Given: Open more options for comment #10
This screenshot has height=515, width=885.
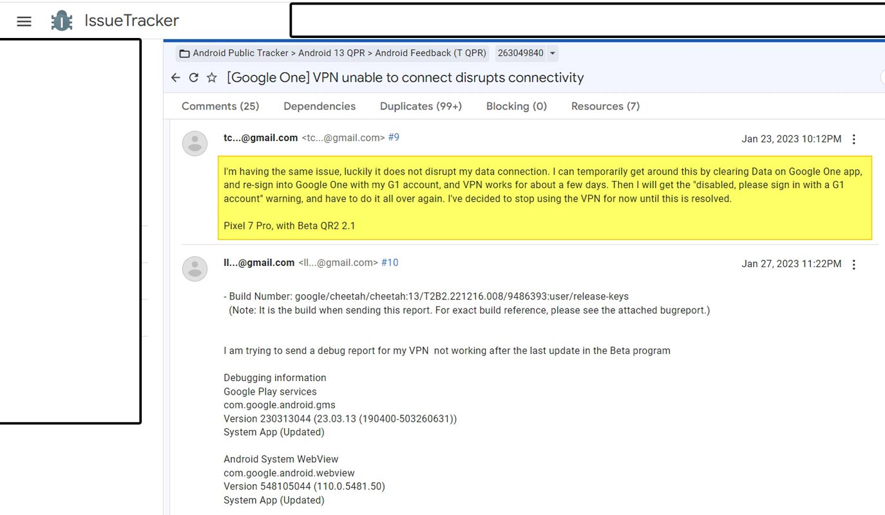Looking at the screenshot, I should pos(854,264).
